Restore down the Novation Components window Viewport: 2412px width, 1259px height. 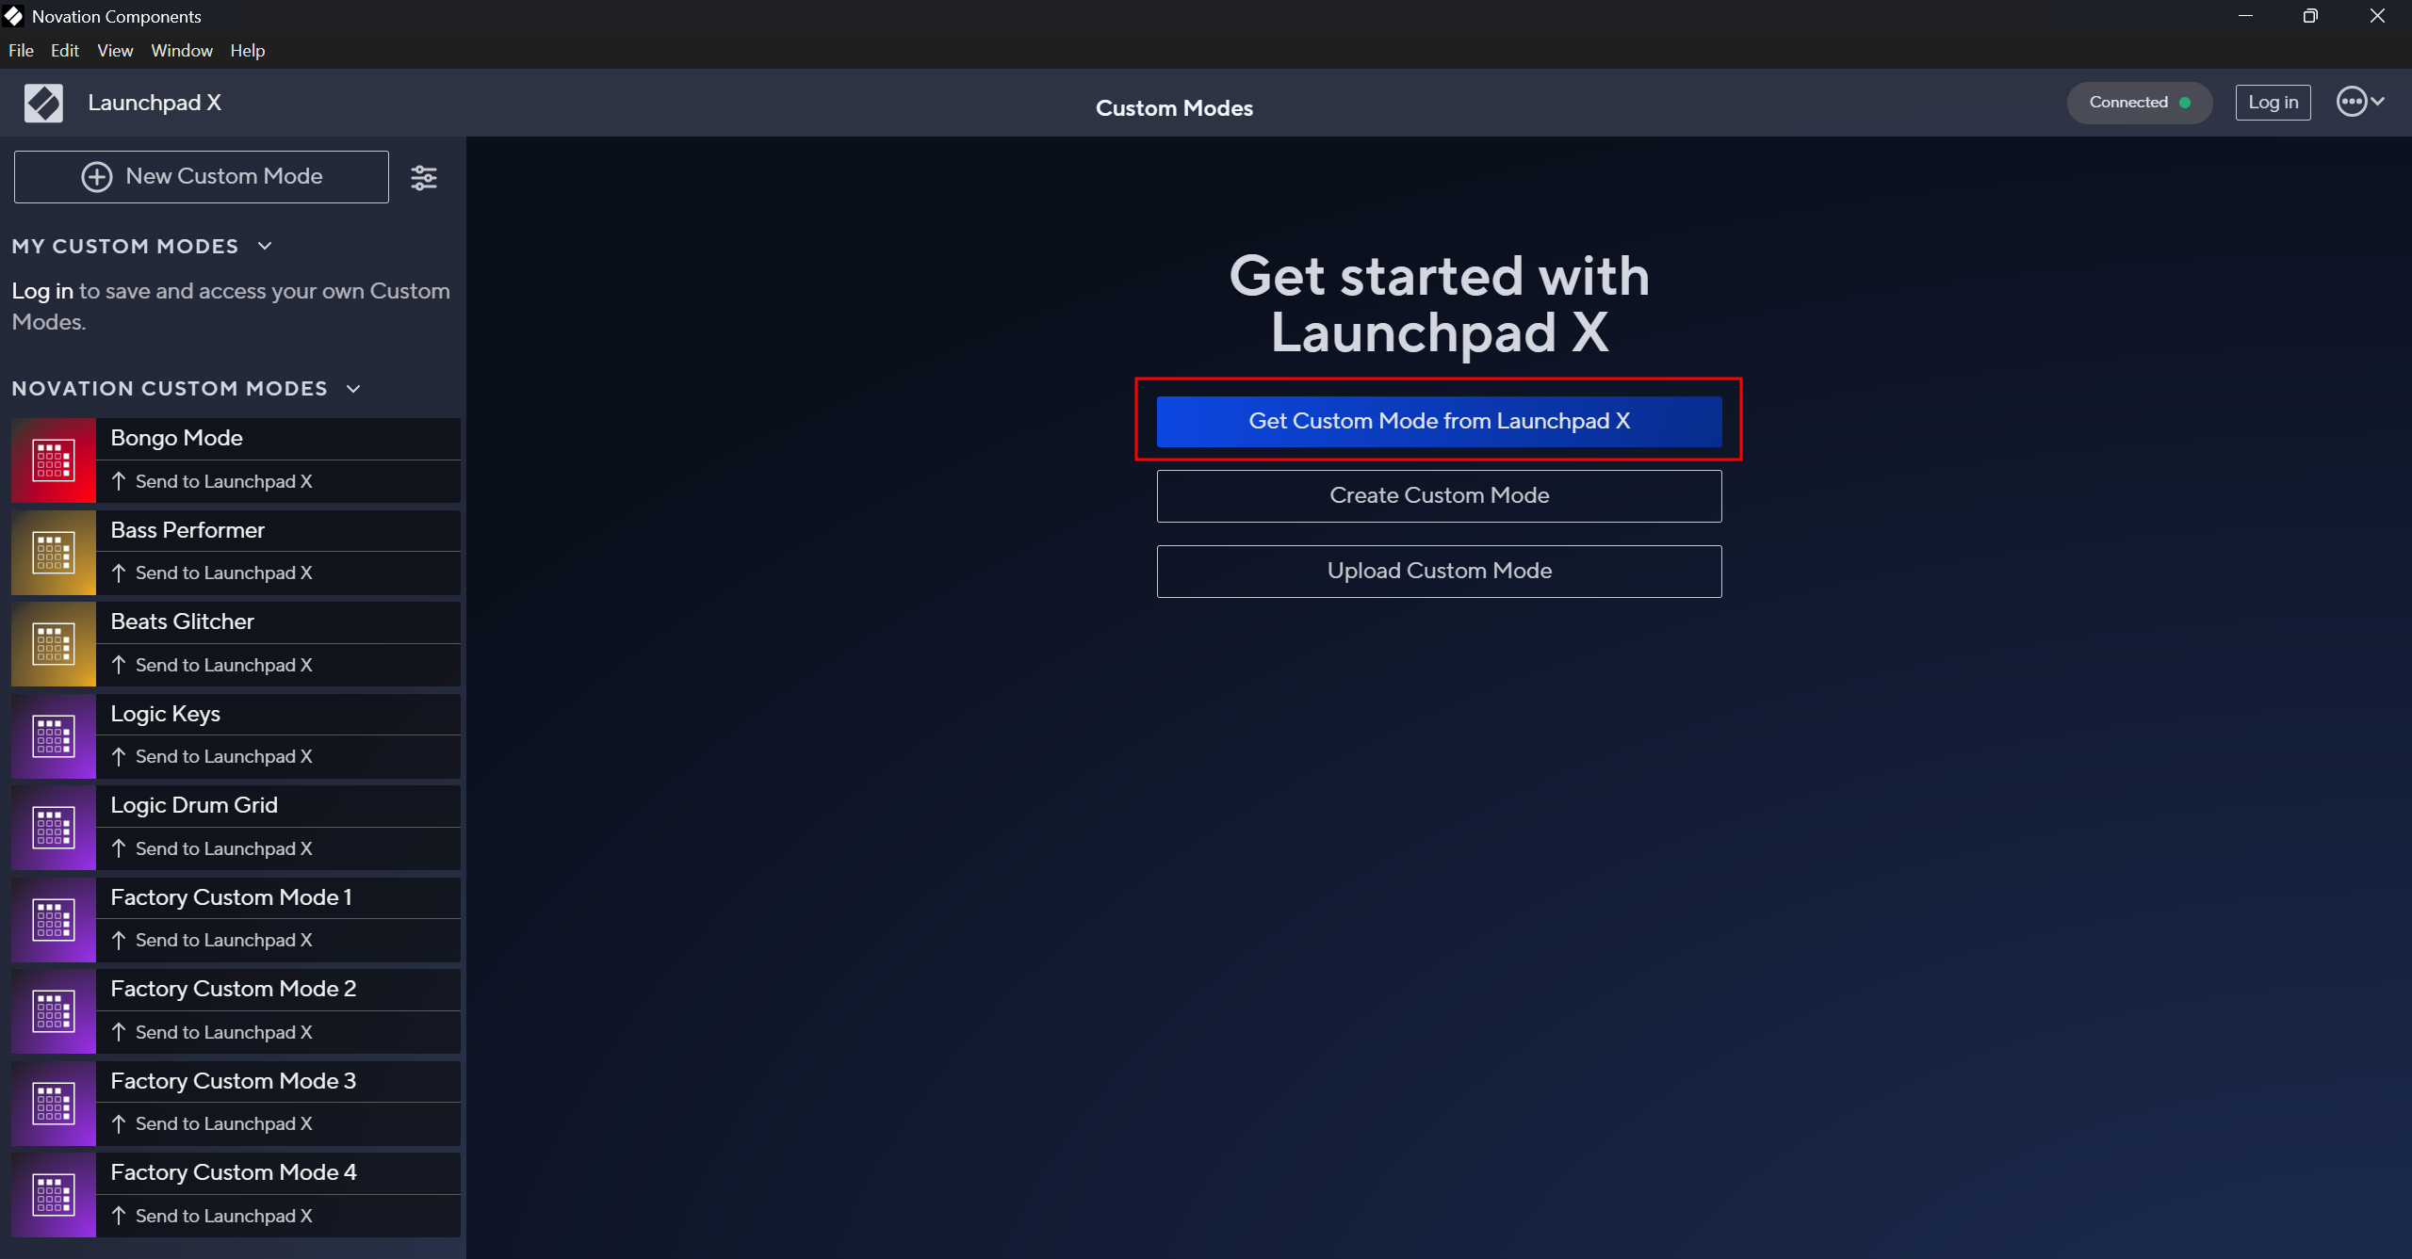point(2310,16)
